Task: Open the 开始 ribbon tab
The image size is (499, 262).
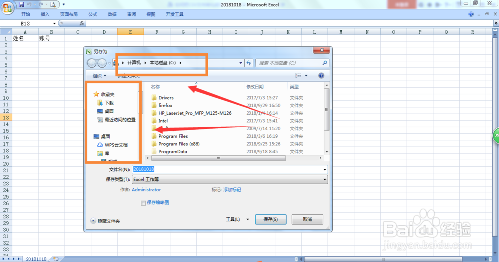Action: coord(26,14)
